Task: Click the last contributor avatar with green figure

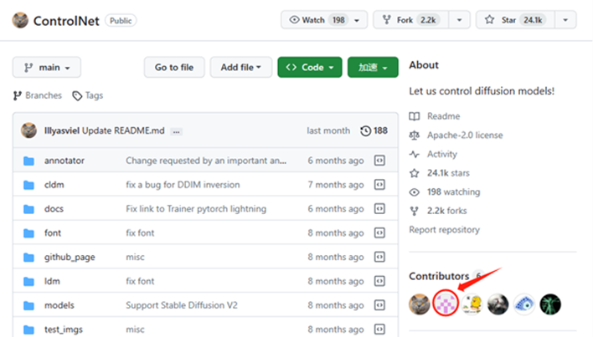Action: click(550, 304)
